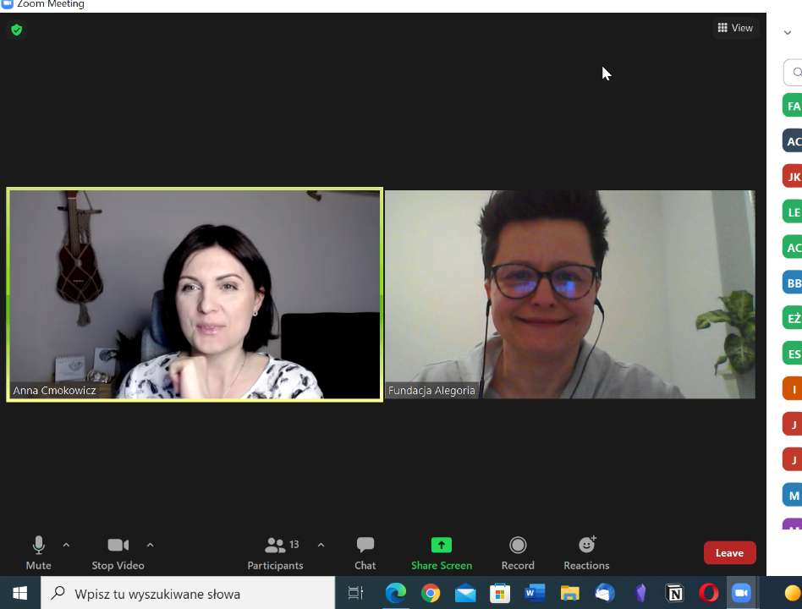This screenshot has height=609, width=802.
Task: Expand audio options arrow beside Mute
Action: click(66, 545)
